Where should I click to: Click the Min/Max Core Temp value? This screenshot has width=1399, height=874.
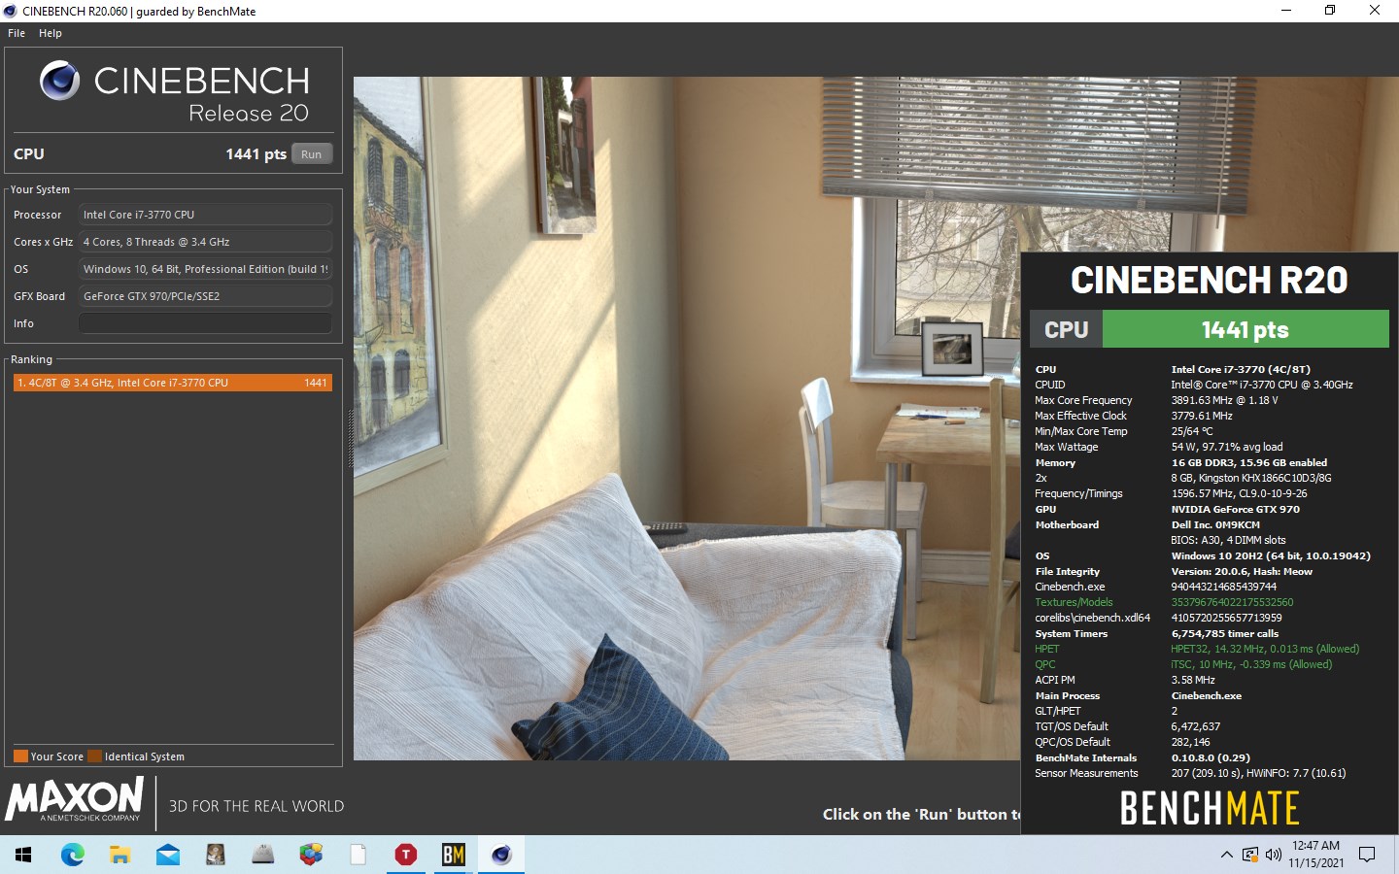point(1192,431)
